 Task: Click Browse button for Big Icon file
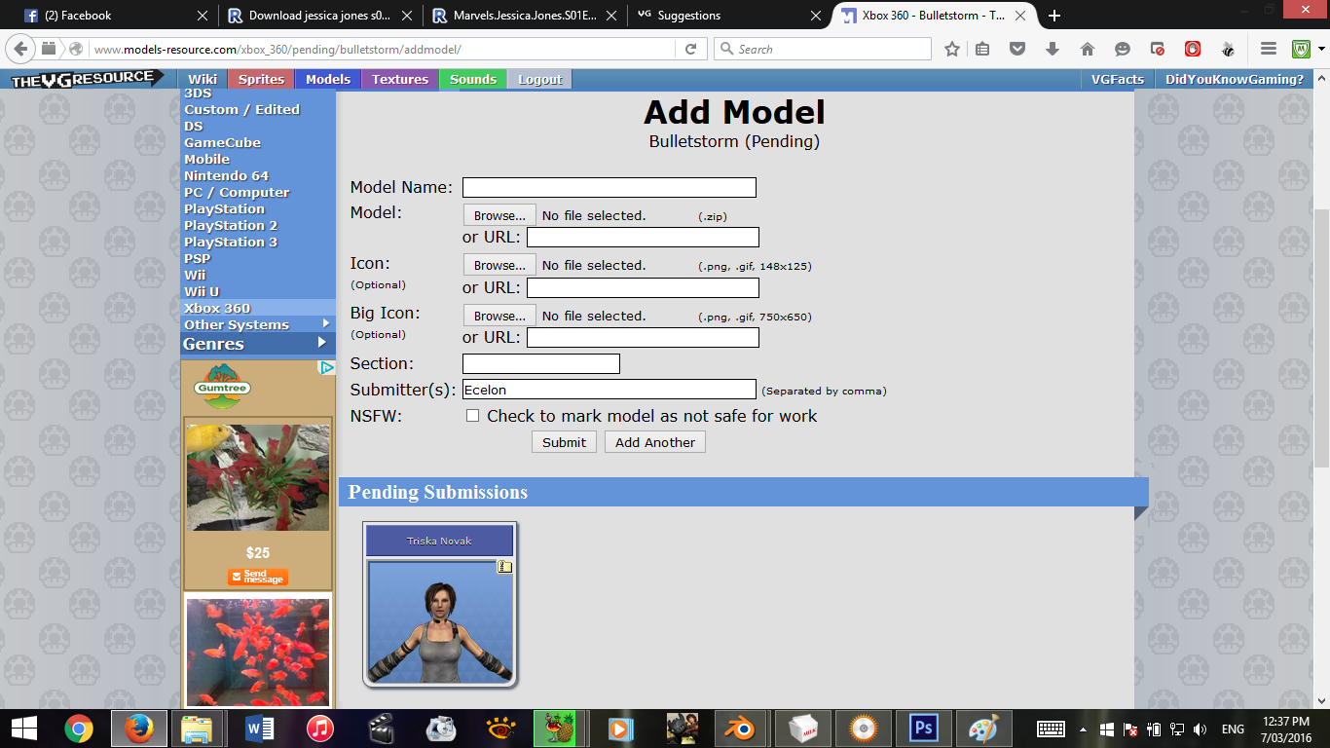pos(499,316)
